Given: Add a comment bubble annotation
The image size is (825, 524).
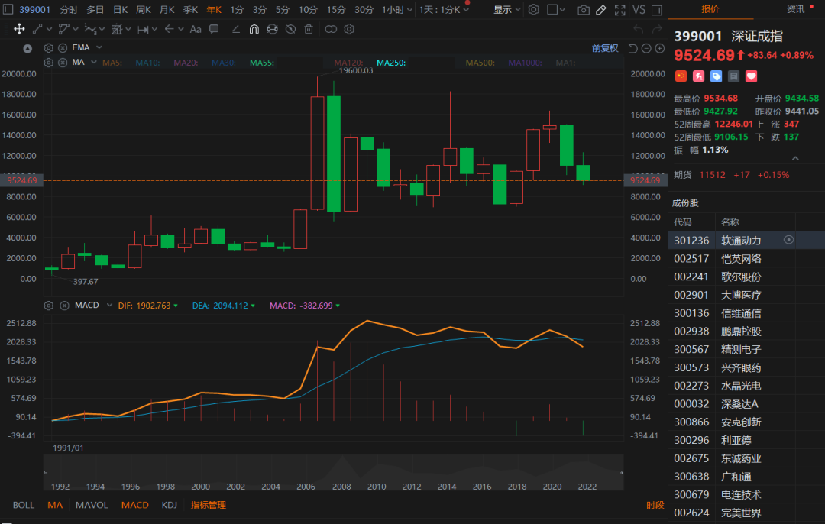Looking at the screenshot, I should [x=214, y=29].
